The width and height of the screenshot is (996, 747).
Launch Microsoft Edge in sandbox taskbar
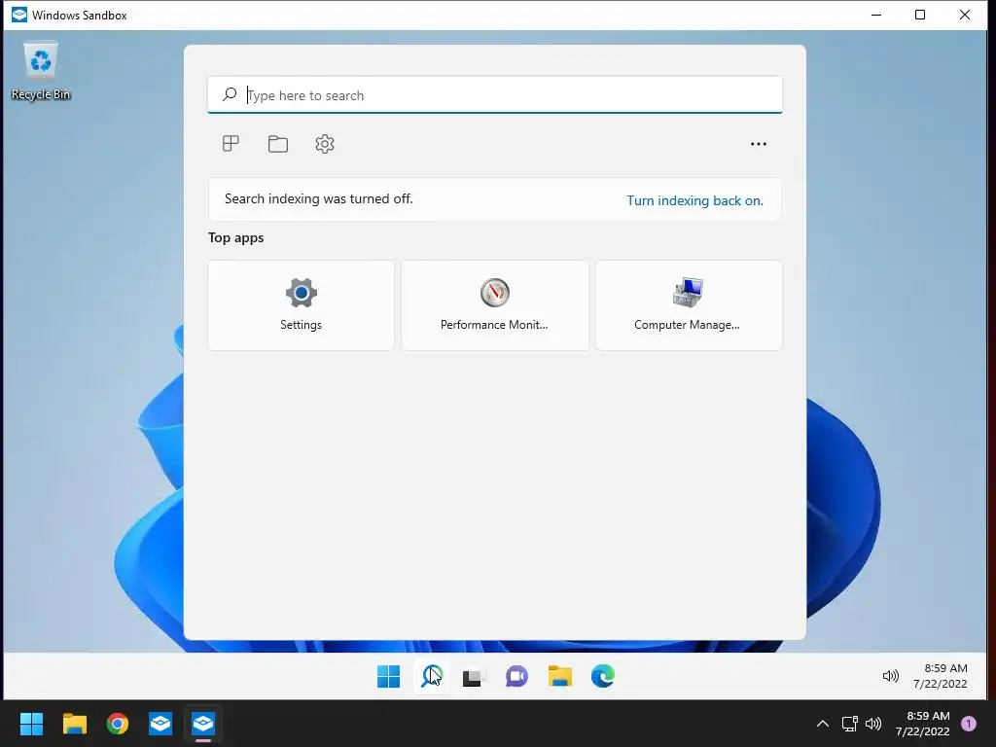pyautogui.click(x=603, y=677)
